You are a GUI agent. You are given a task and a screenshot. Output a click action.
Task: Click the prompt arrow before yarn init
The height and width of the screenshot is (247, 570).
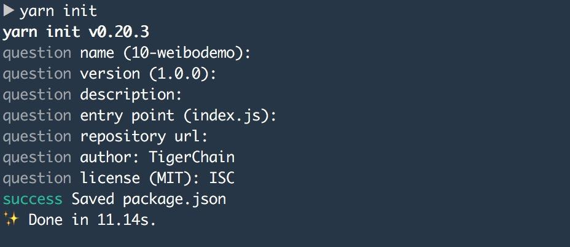[x=9, y=11]
